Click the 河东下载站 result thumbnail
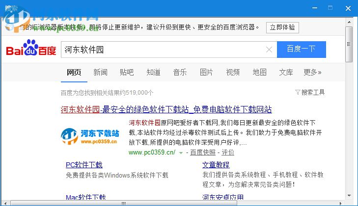The width and height of the screenshot is (358, 206). pyautogui.click(x=90, y=136)
